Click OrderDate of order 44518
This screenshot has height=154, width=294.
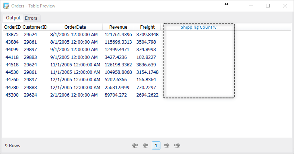coord(75,65)
